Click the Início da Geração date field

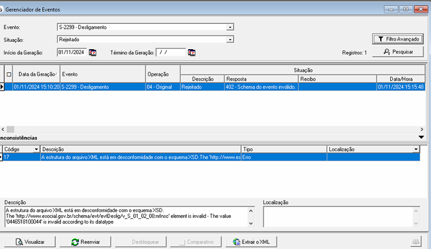coord(72,52)
